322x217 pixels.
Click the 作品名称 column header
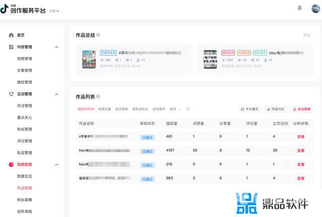pos(87,123)
